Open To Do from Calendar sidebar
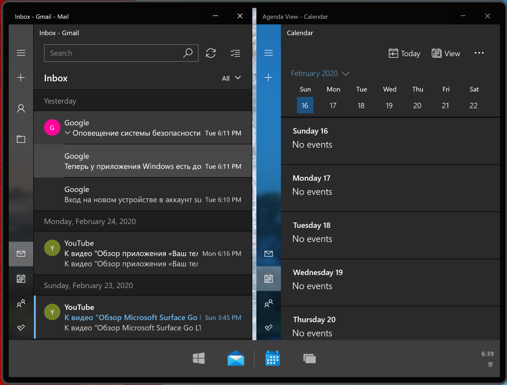 pyautogui.click(x=269, y=327)
